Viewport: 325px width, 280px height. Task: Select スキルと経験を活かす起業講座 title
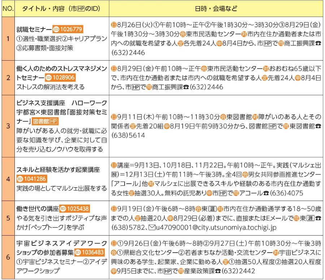click(x=58, y=170)
